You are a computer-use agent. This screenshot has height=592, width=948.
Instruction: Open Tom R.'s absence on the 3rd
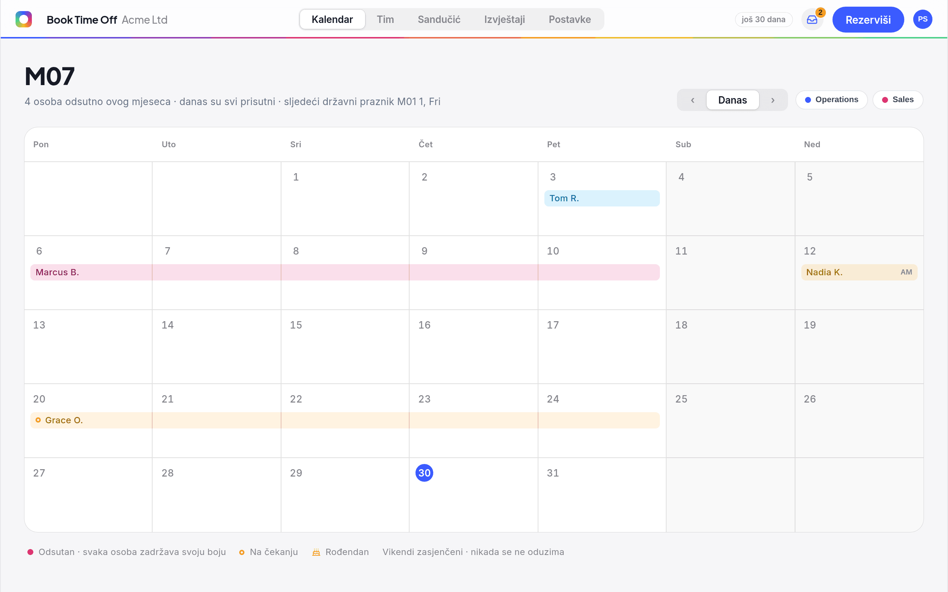tap(602, 198)
